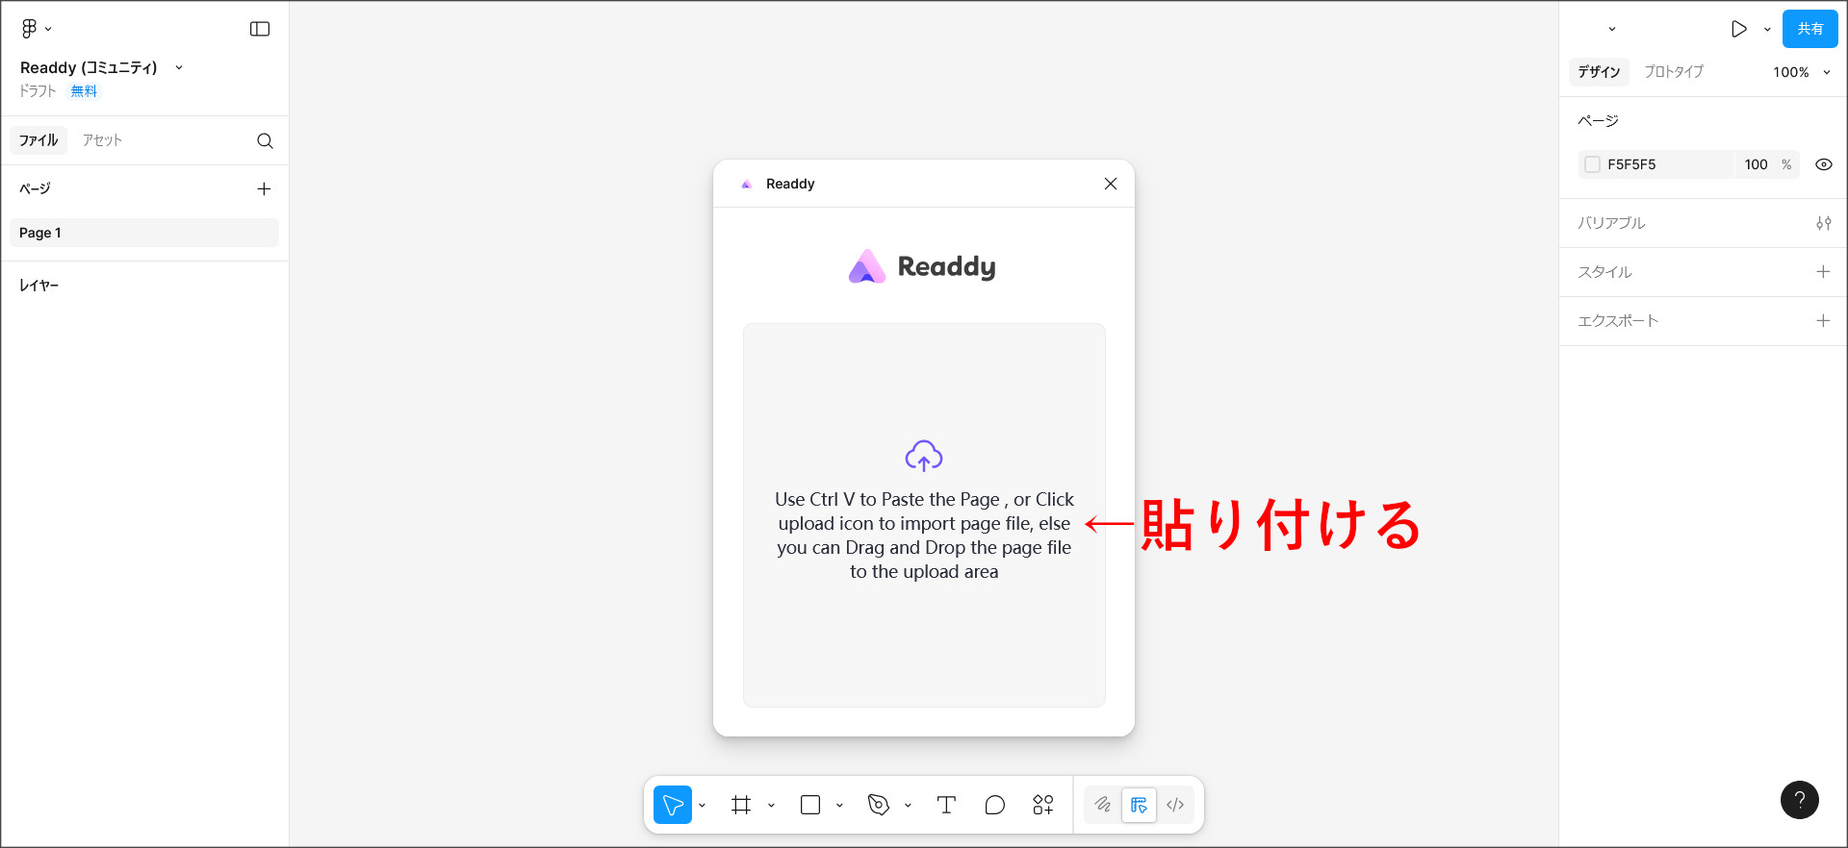Screen dimensions: 1848x848
Task: Select the Pen tool
Action: click(879, 805)
